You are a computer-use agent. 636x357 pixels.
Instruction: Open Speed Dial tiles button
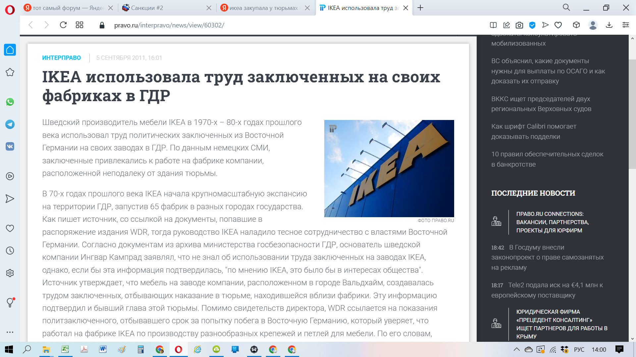coord(79,25)
